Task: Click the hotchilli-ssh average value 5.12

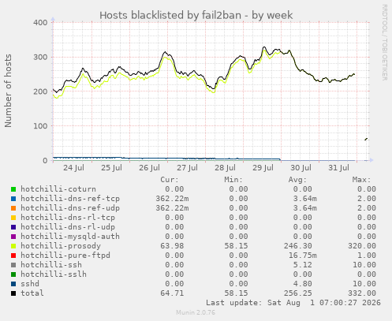Action: click(x=302, y=265)
